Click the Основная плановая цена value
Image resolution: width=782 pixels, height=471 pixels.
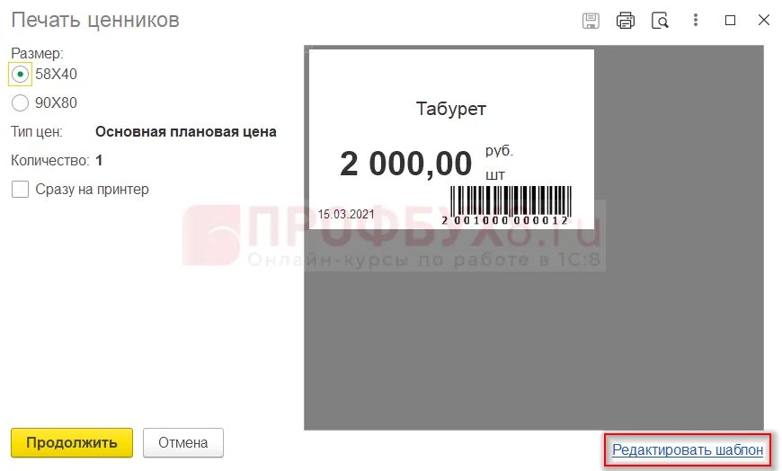coord(186,132)
